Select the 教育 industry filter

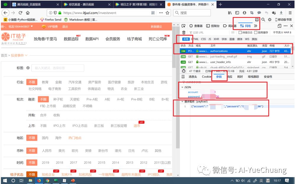point(45,82)
